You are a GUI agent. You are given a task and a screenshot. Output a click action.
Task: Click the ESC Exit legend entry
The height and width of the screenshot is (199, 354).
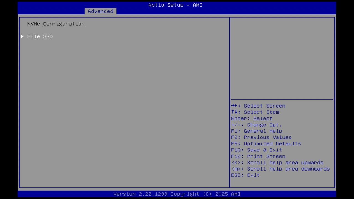pyautogui.click(x=245, y=175)
